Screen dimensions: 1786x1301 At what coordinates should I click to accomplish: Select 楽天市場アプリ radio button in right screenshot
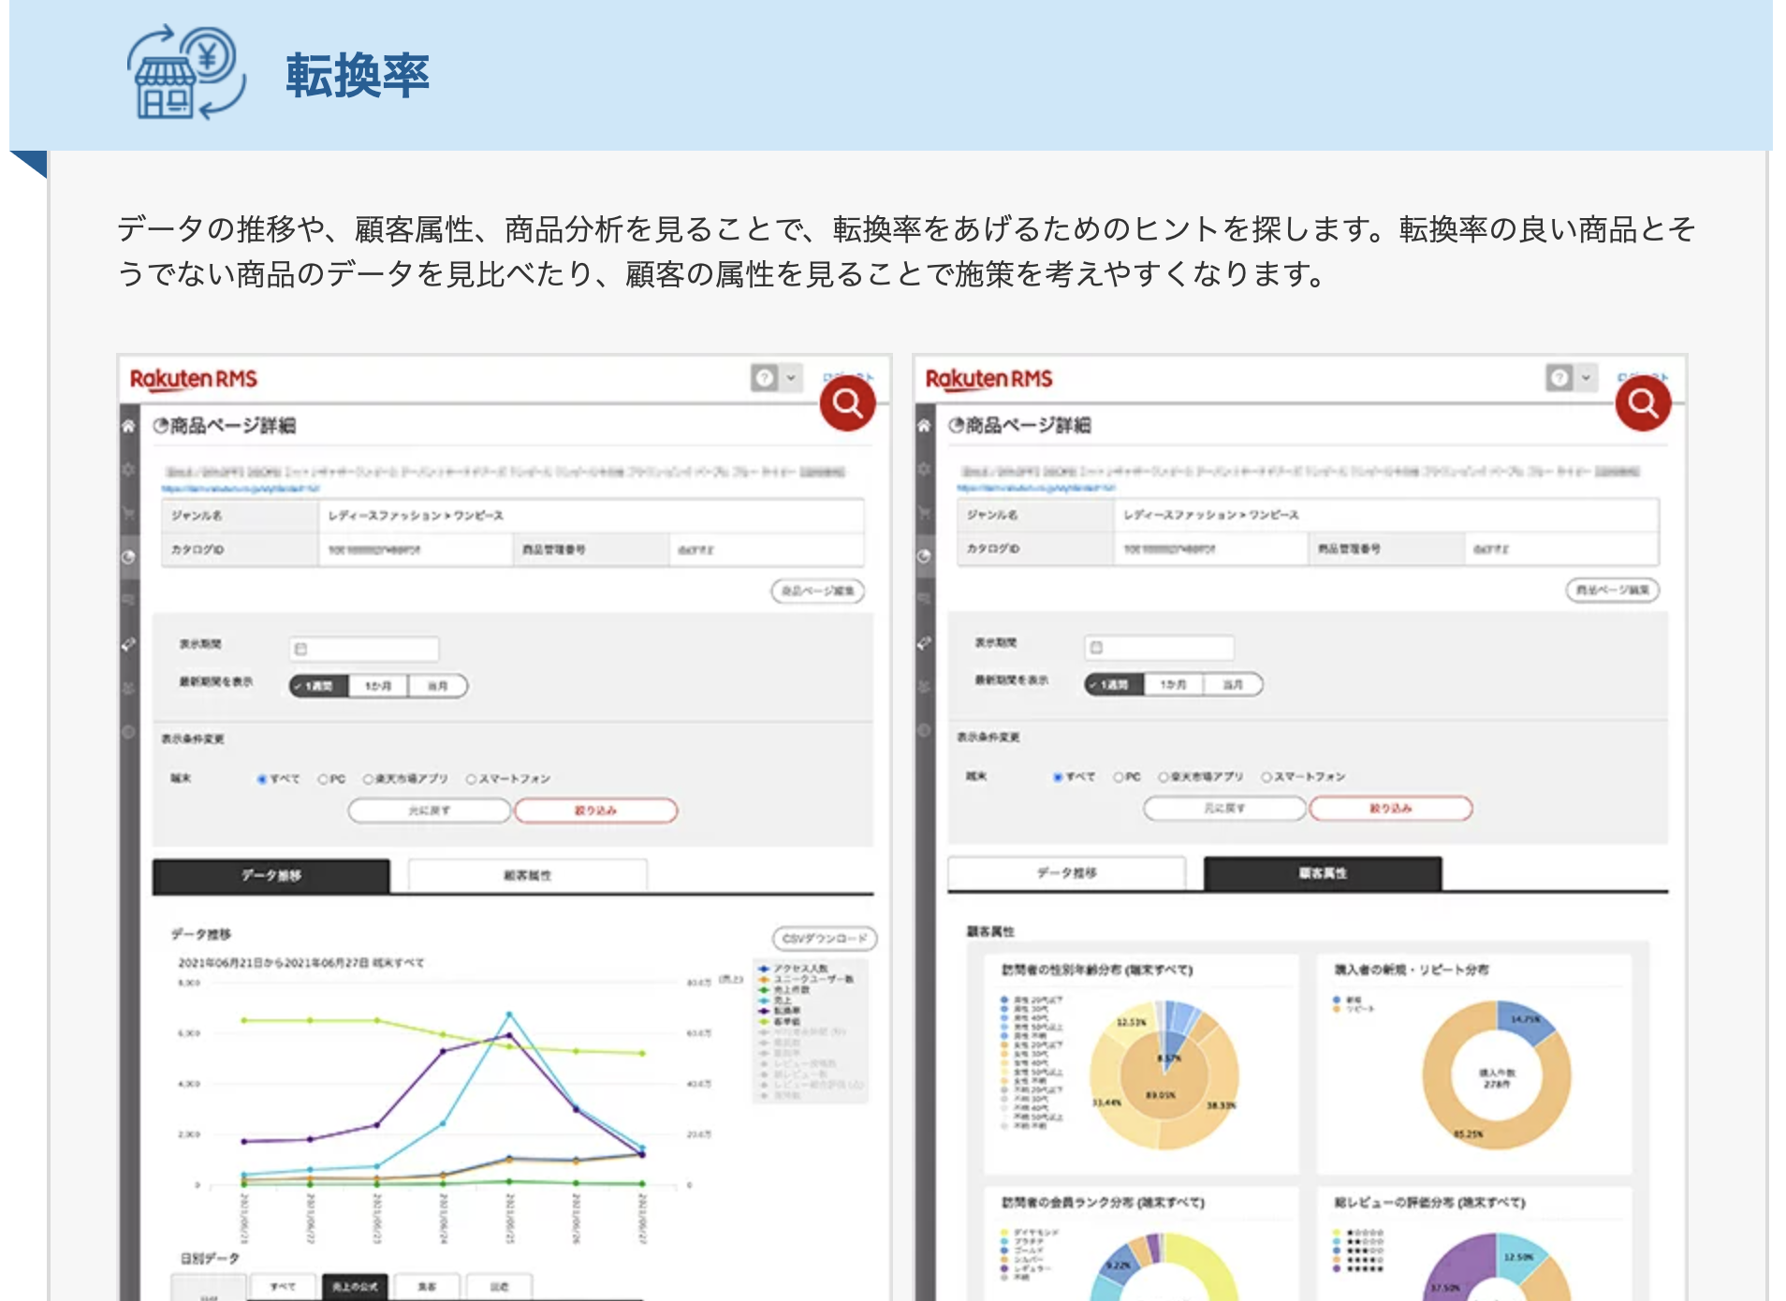(1164, 777)
